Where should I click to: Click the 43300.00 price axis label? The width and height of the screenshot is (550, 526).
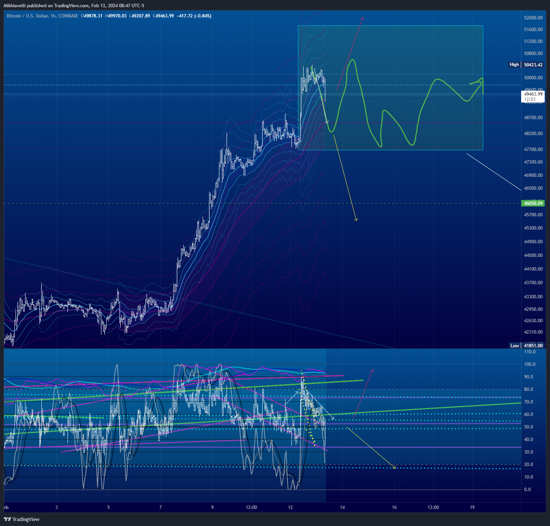coord(533,297)
